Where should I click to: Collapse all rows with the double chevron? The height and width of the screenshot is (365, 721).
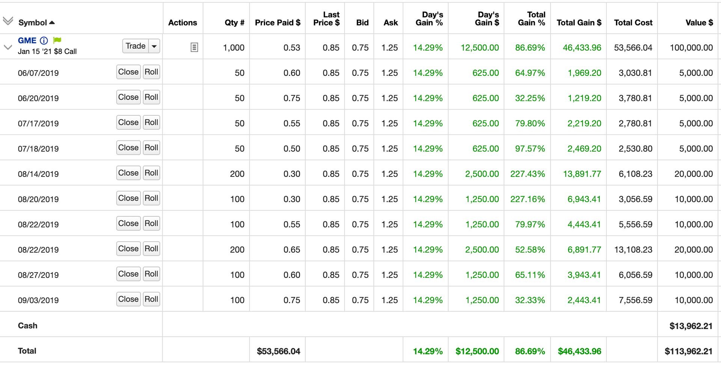click(8, 21)
